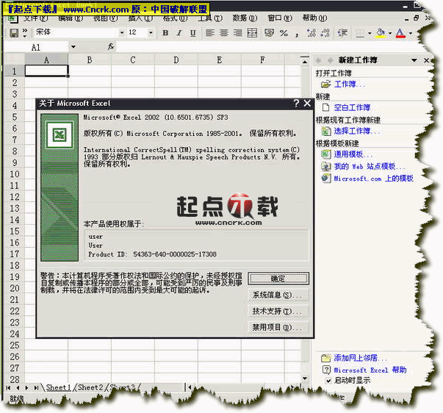Center align text in toolbar
Screen dimensions: 443x413
[x=224, y=33]
